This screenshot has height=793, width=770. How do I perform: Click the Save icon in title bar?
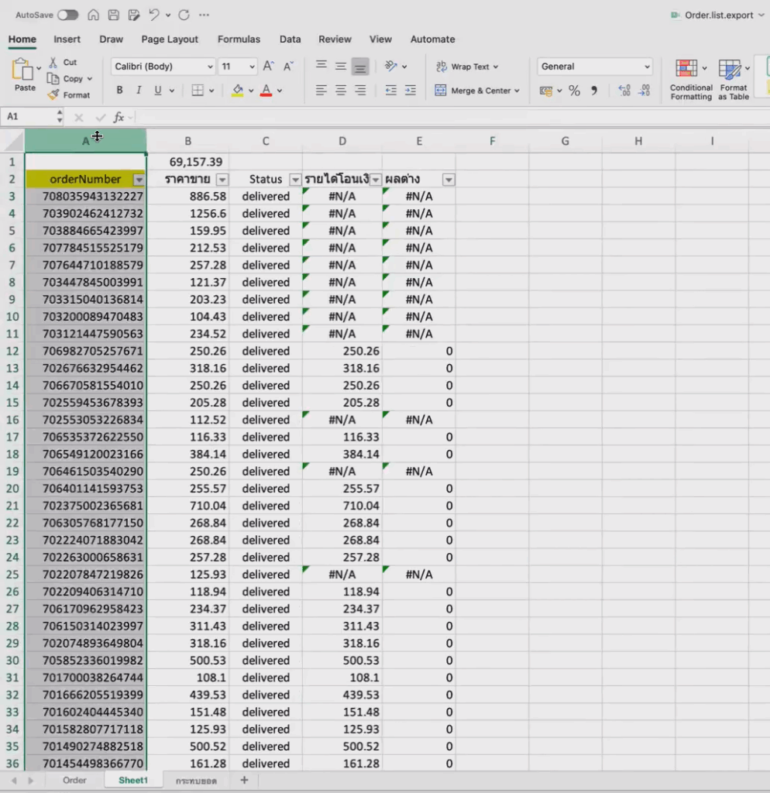[113, 15]
